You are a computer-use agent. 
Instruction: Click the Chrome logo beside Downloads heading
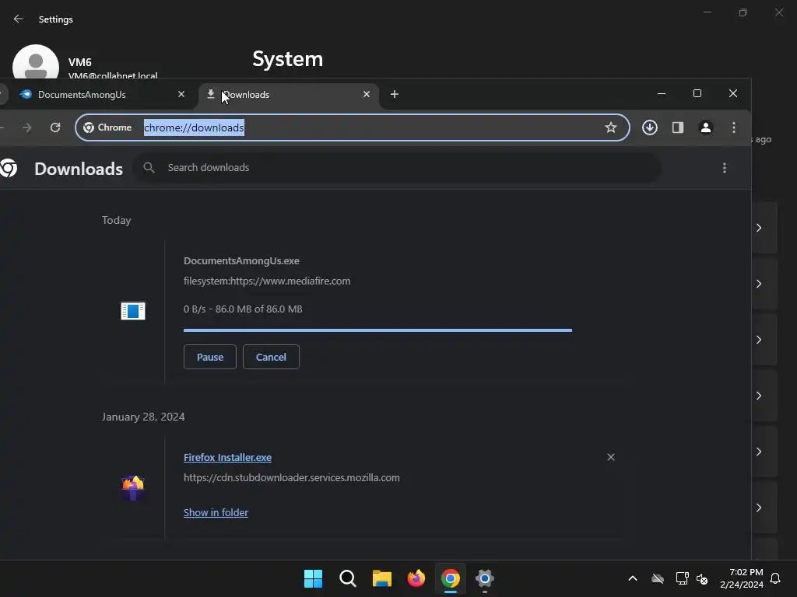pos(8,168)
